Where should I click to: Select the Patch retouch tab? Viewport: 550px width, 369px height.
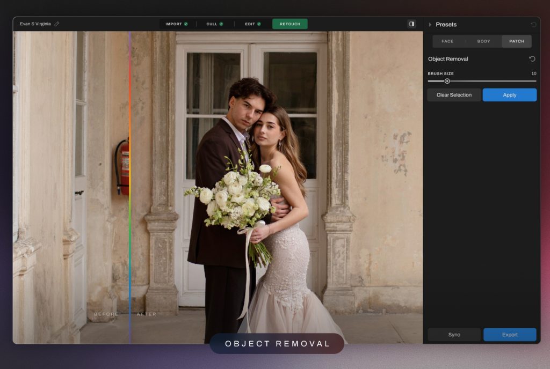[x=517, y=41]
